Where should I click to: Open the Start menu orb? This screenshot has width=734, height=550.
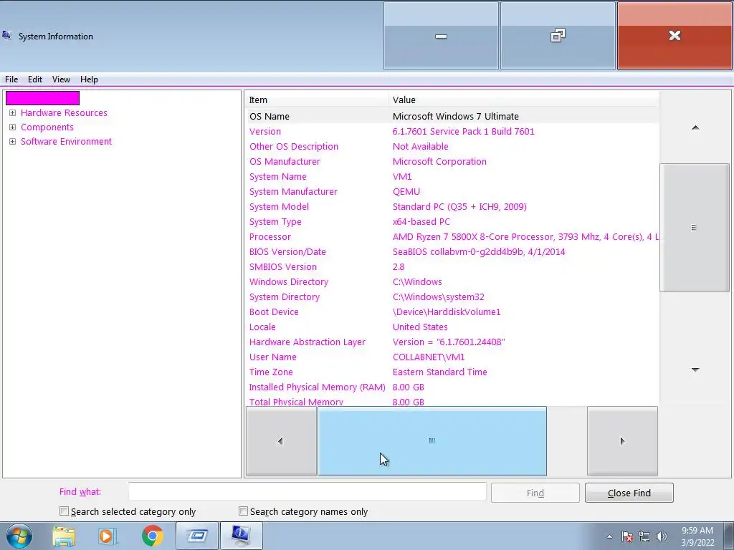pos(19,536)
